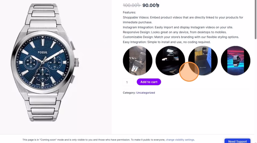Image resolution: width=257 pixels, height=143 pixels.
Task: Click the Customizable Design feature line
Action: [x=181, y=37]
